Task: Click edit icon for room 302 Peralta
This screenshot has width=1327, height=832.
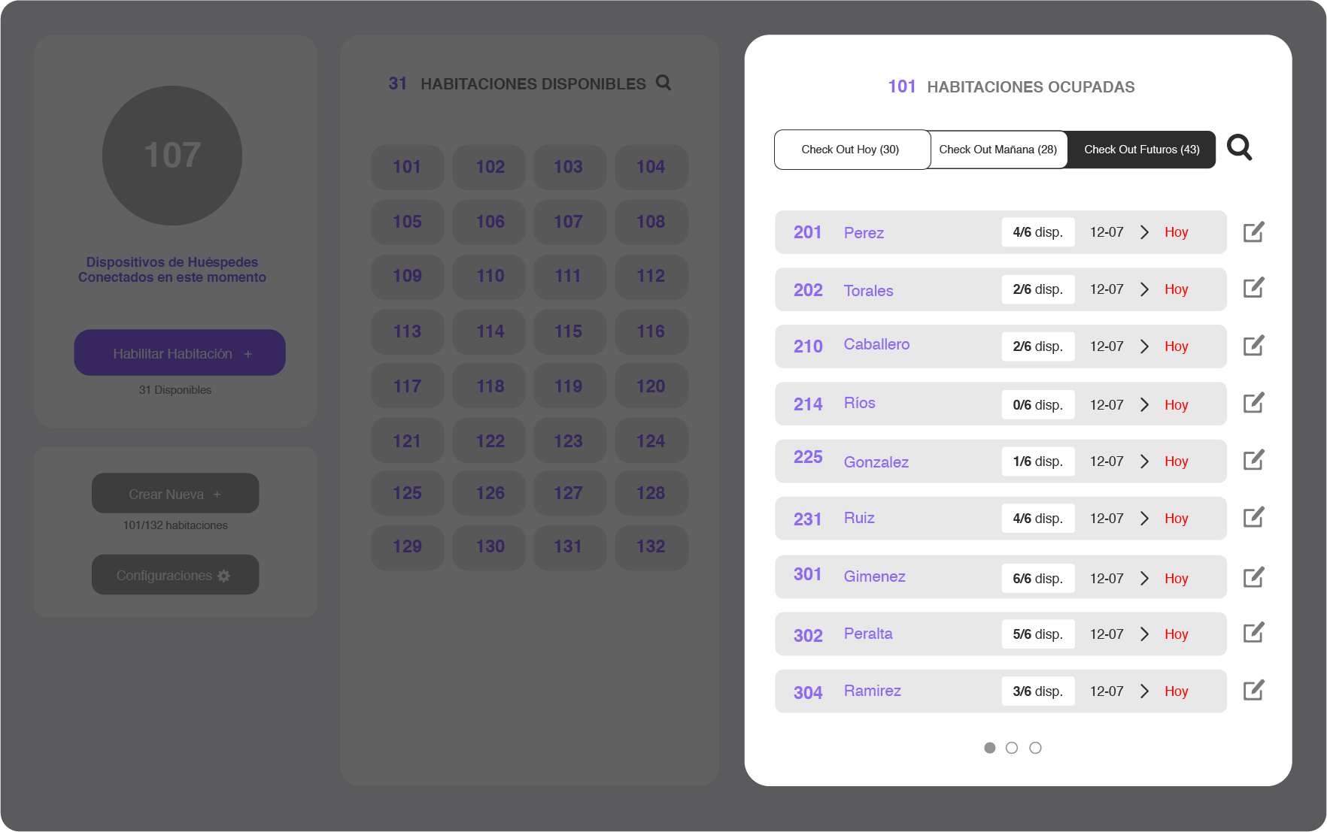Action: click(1253, 634)
